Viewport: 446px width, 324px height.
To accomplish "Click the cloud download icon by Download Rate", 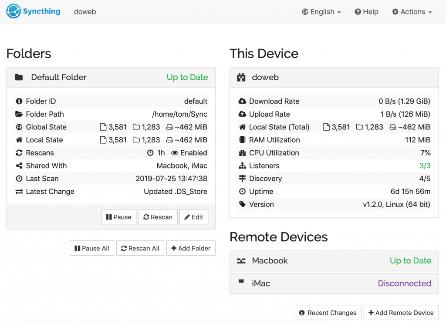I will coord(242,101).
